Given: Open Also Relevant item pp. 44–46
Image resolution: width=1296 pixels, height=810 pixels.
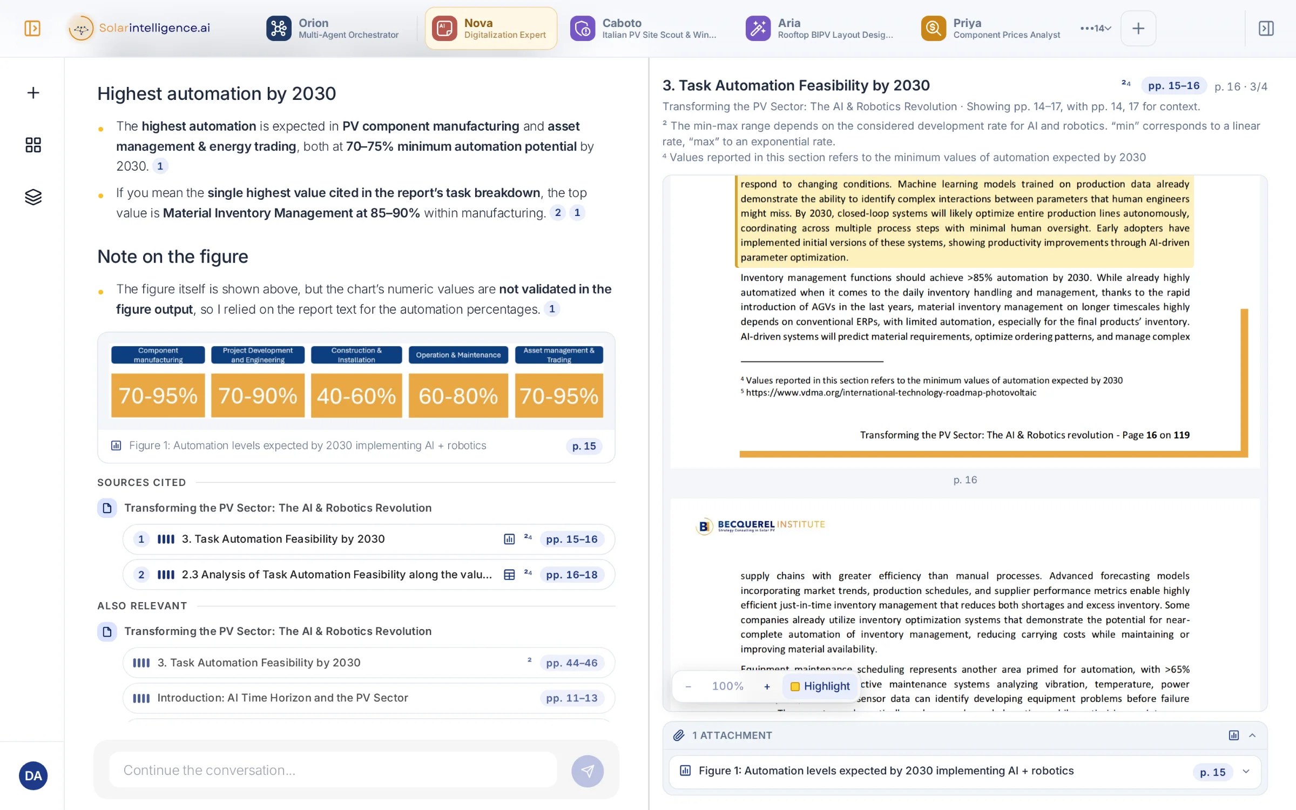Looking at the screenshot, I should click(x=369, y=663).
